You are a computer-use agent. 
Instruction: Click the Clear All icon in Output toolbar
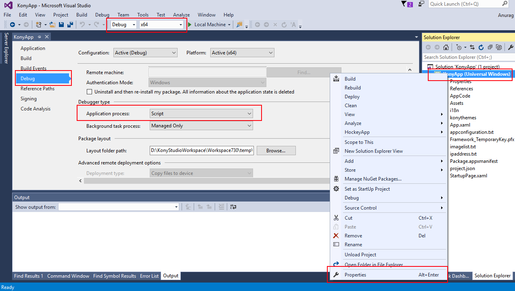point(221,207)
